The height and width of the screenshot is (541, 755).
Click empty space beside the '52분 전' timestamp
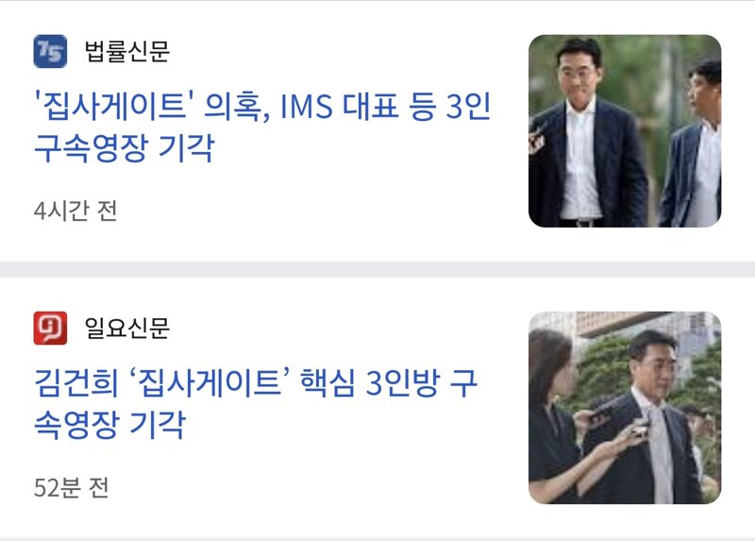tap(313, 487)
